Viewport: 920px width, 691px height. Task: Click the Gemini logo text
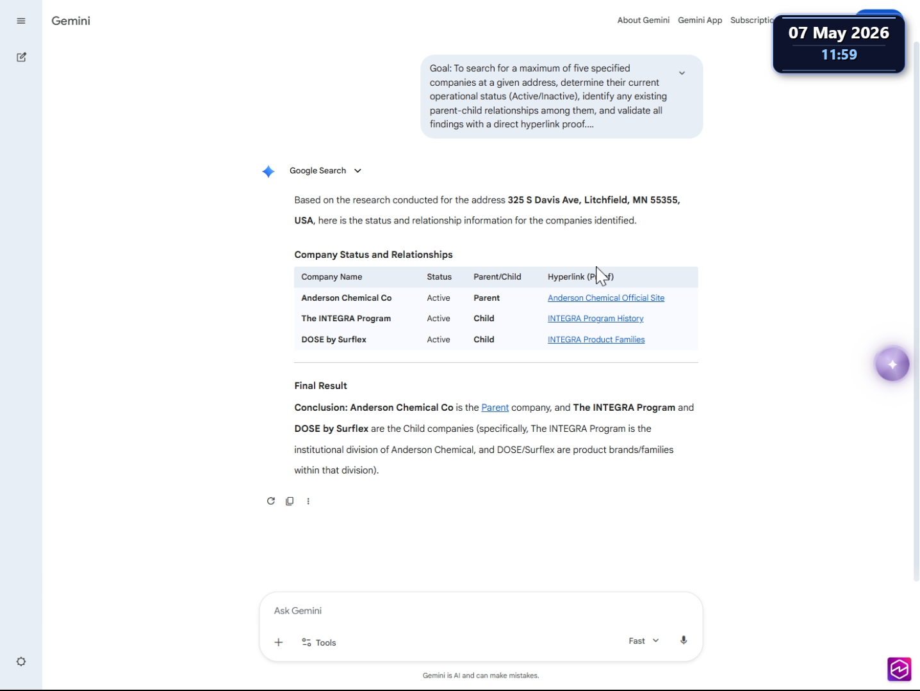(x=70, y=21)
